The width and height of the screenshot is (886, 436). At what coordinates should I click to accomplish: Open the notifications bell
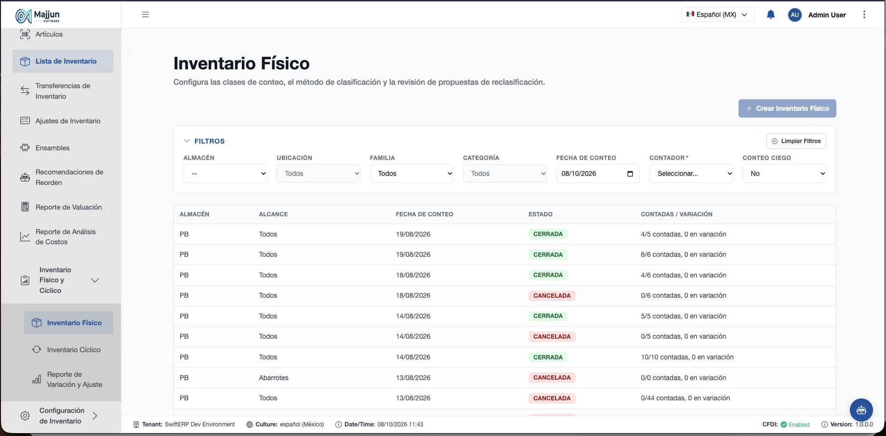pyautogui.click(x=771, y=14)
